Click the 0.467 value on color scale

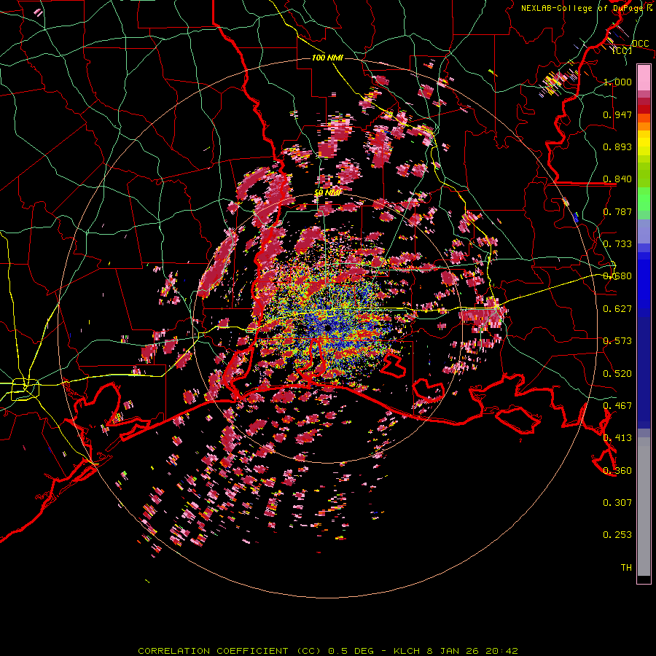coord(617,406)
